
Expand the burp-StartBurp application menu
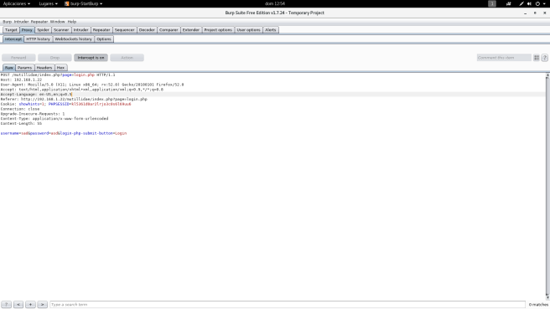click(84, 3)
